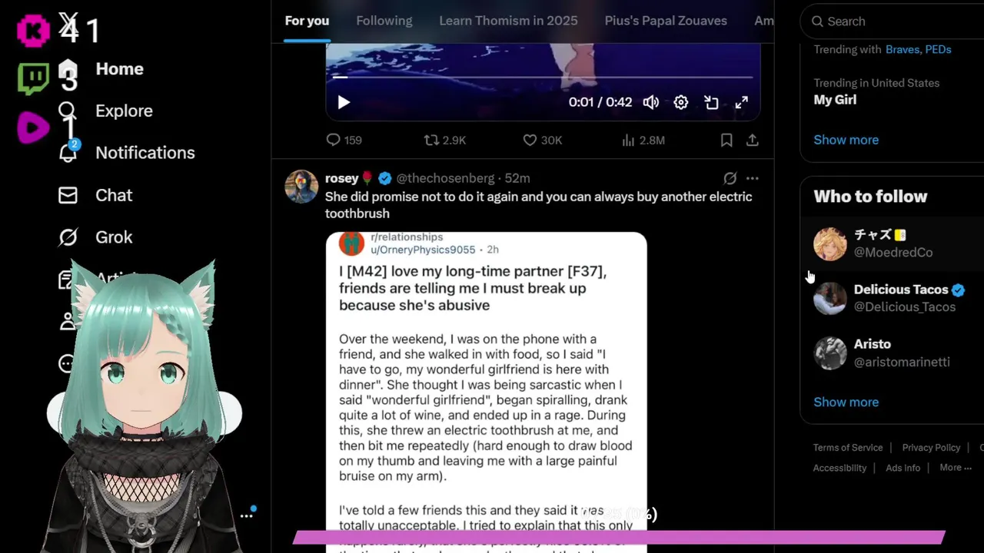The width and height of the screenshot is (984, 553).
Task: Play the video with the play button
Action: tap(344, 102)
